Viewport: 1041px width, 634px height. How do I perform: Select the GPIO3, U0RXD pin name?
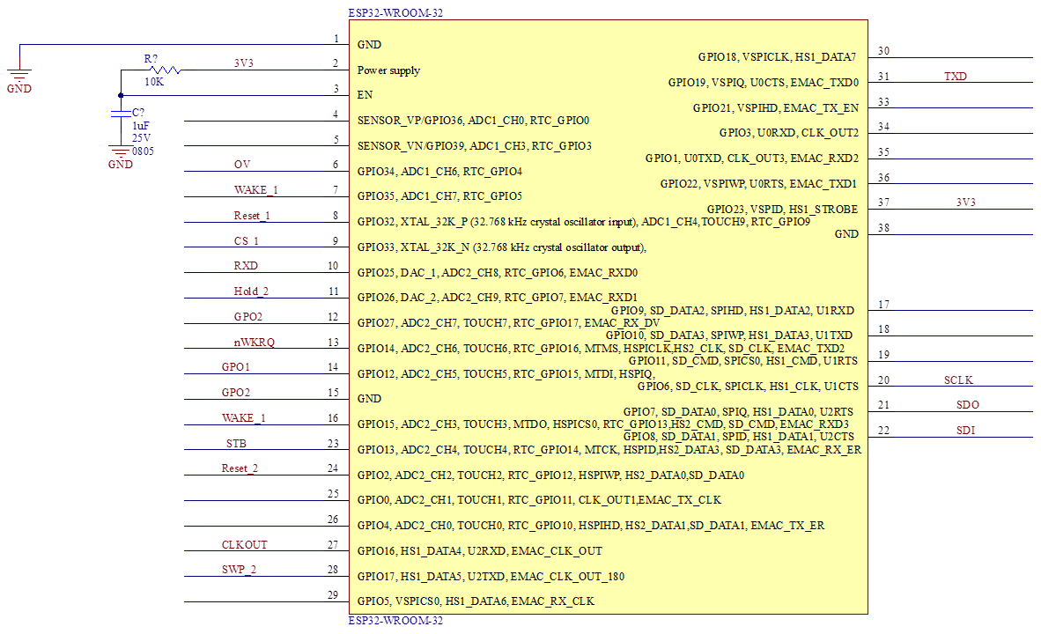789,133
